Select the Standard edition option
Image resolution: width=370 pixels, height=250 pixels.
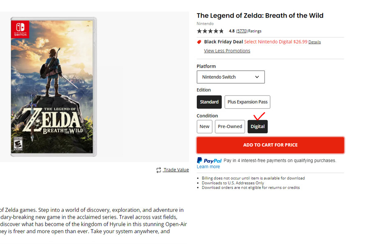click(x=209, y=102)
